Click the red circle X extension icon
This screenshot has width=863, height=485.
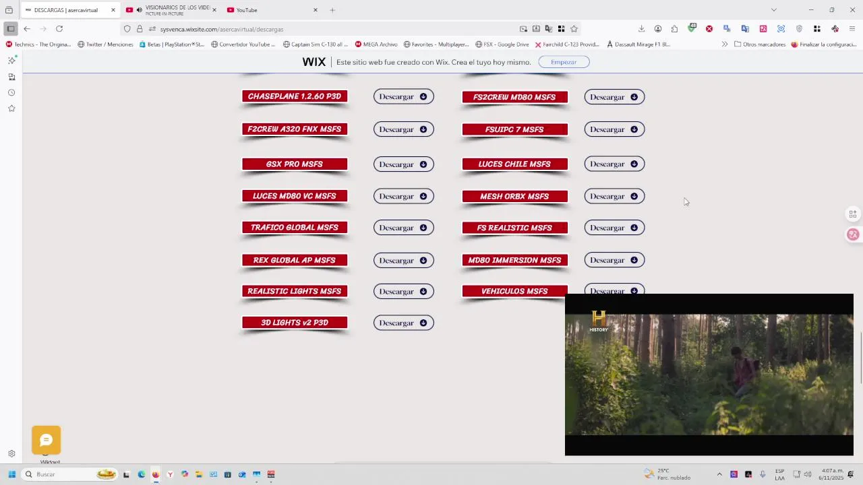pos(709,29)
